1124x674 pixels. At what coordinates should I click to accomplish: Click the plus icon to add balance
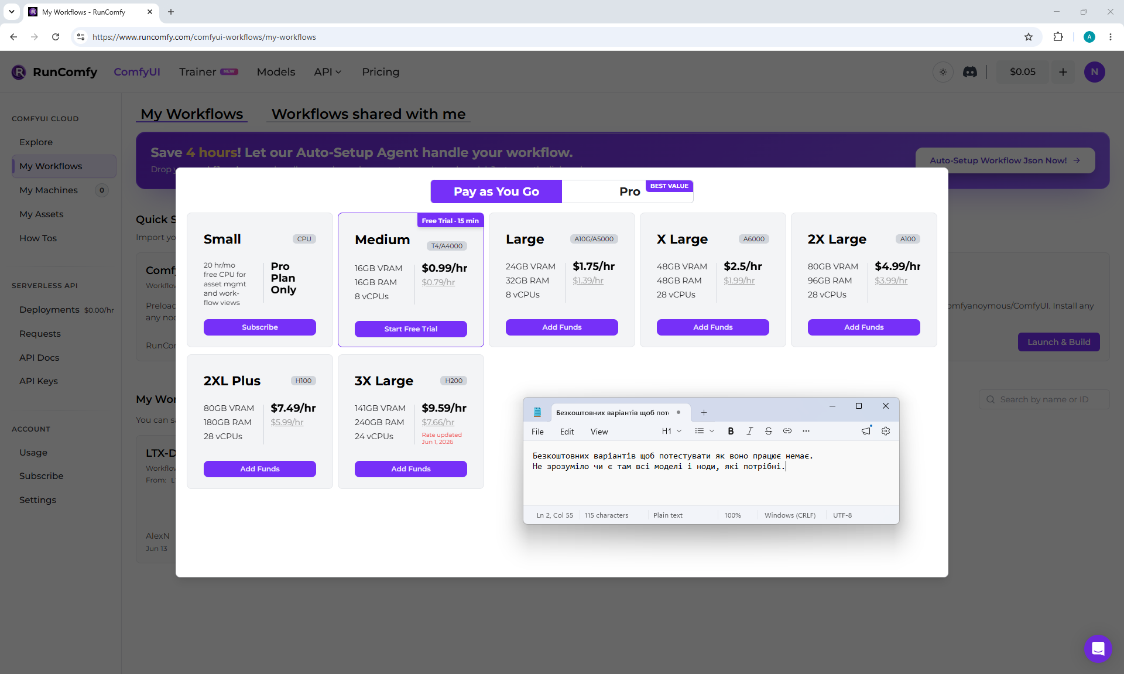pyautogui.click(x=1063, y=72)
